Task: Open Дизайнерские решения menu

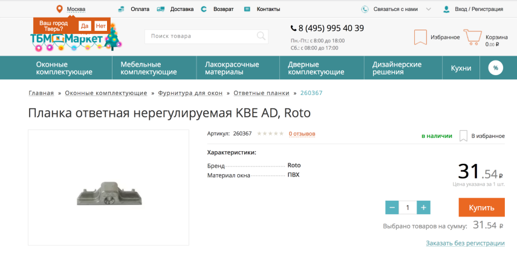Action: point(397,68)
